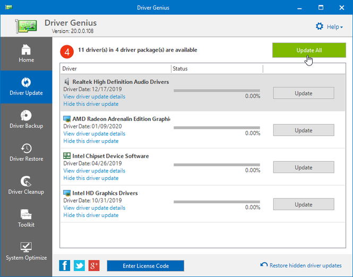Image resolution: width=353 pixels, height=277 pixels.
Task: Open the Twitter share icon
Action: coord(79,266)
